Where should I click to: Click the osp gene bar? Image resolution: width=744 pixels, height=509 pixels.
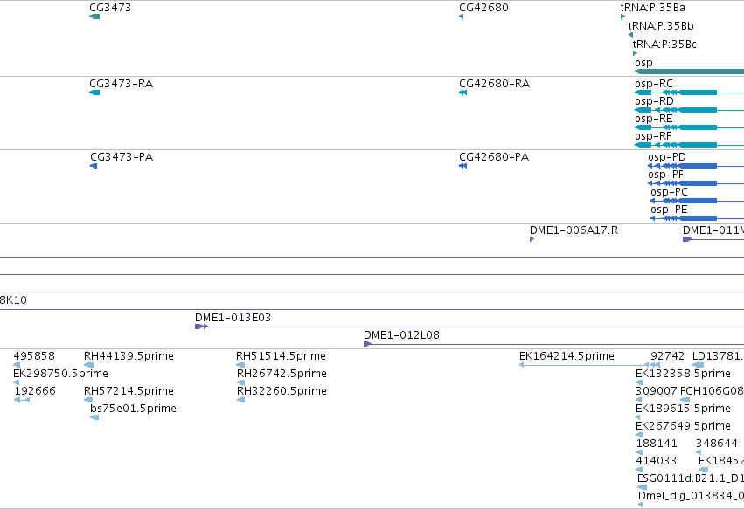click(x=689, y=72)
